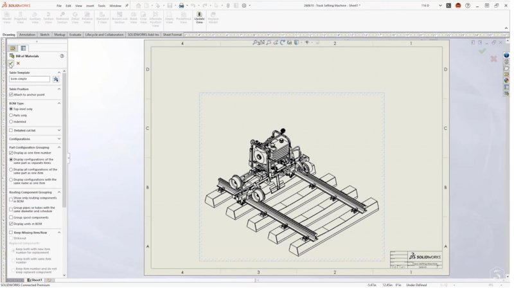Enable the Detailed cut list checkbox
The height and width of the screenshot is (288, 514).
click(11, 130)
